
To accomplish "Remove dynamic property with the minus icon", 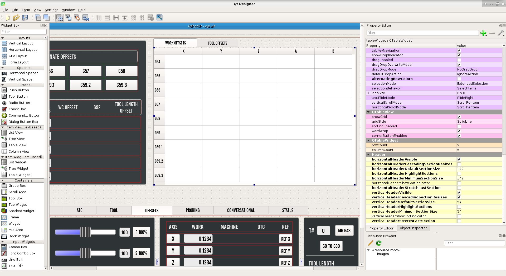I will coord(492,33).
